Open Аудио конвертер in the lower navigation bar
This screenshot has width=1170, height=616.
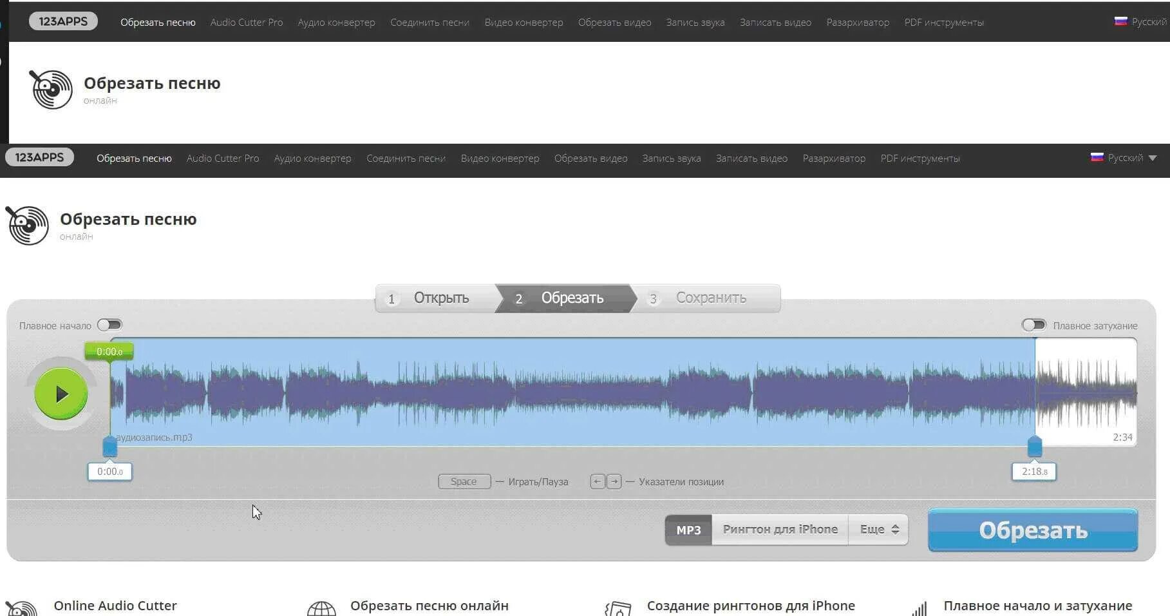pyautogui.click(x=313, y=158)
